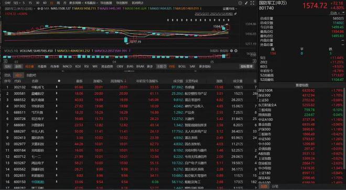Open stock row with code 688081
Viewport: 346px width, 190px height.
pos(129,125)
